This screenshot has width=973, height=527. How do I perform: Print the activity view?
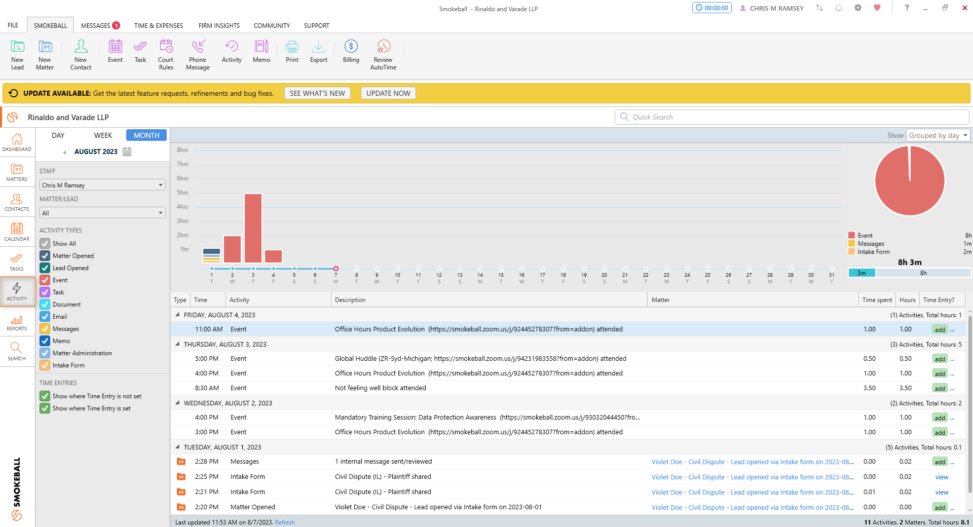[x=292, y=51]
